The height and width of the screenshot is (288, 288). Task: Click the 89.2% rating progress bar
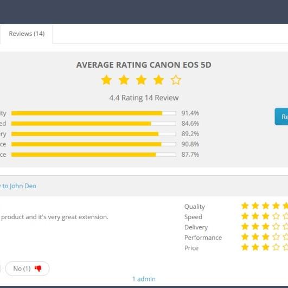pyautogui.click(x=94, y=134)
